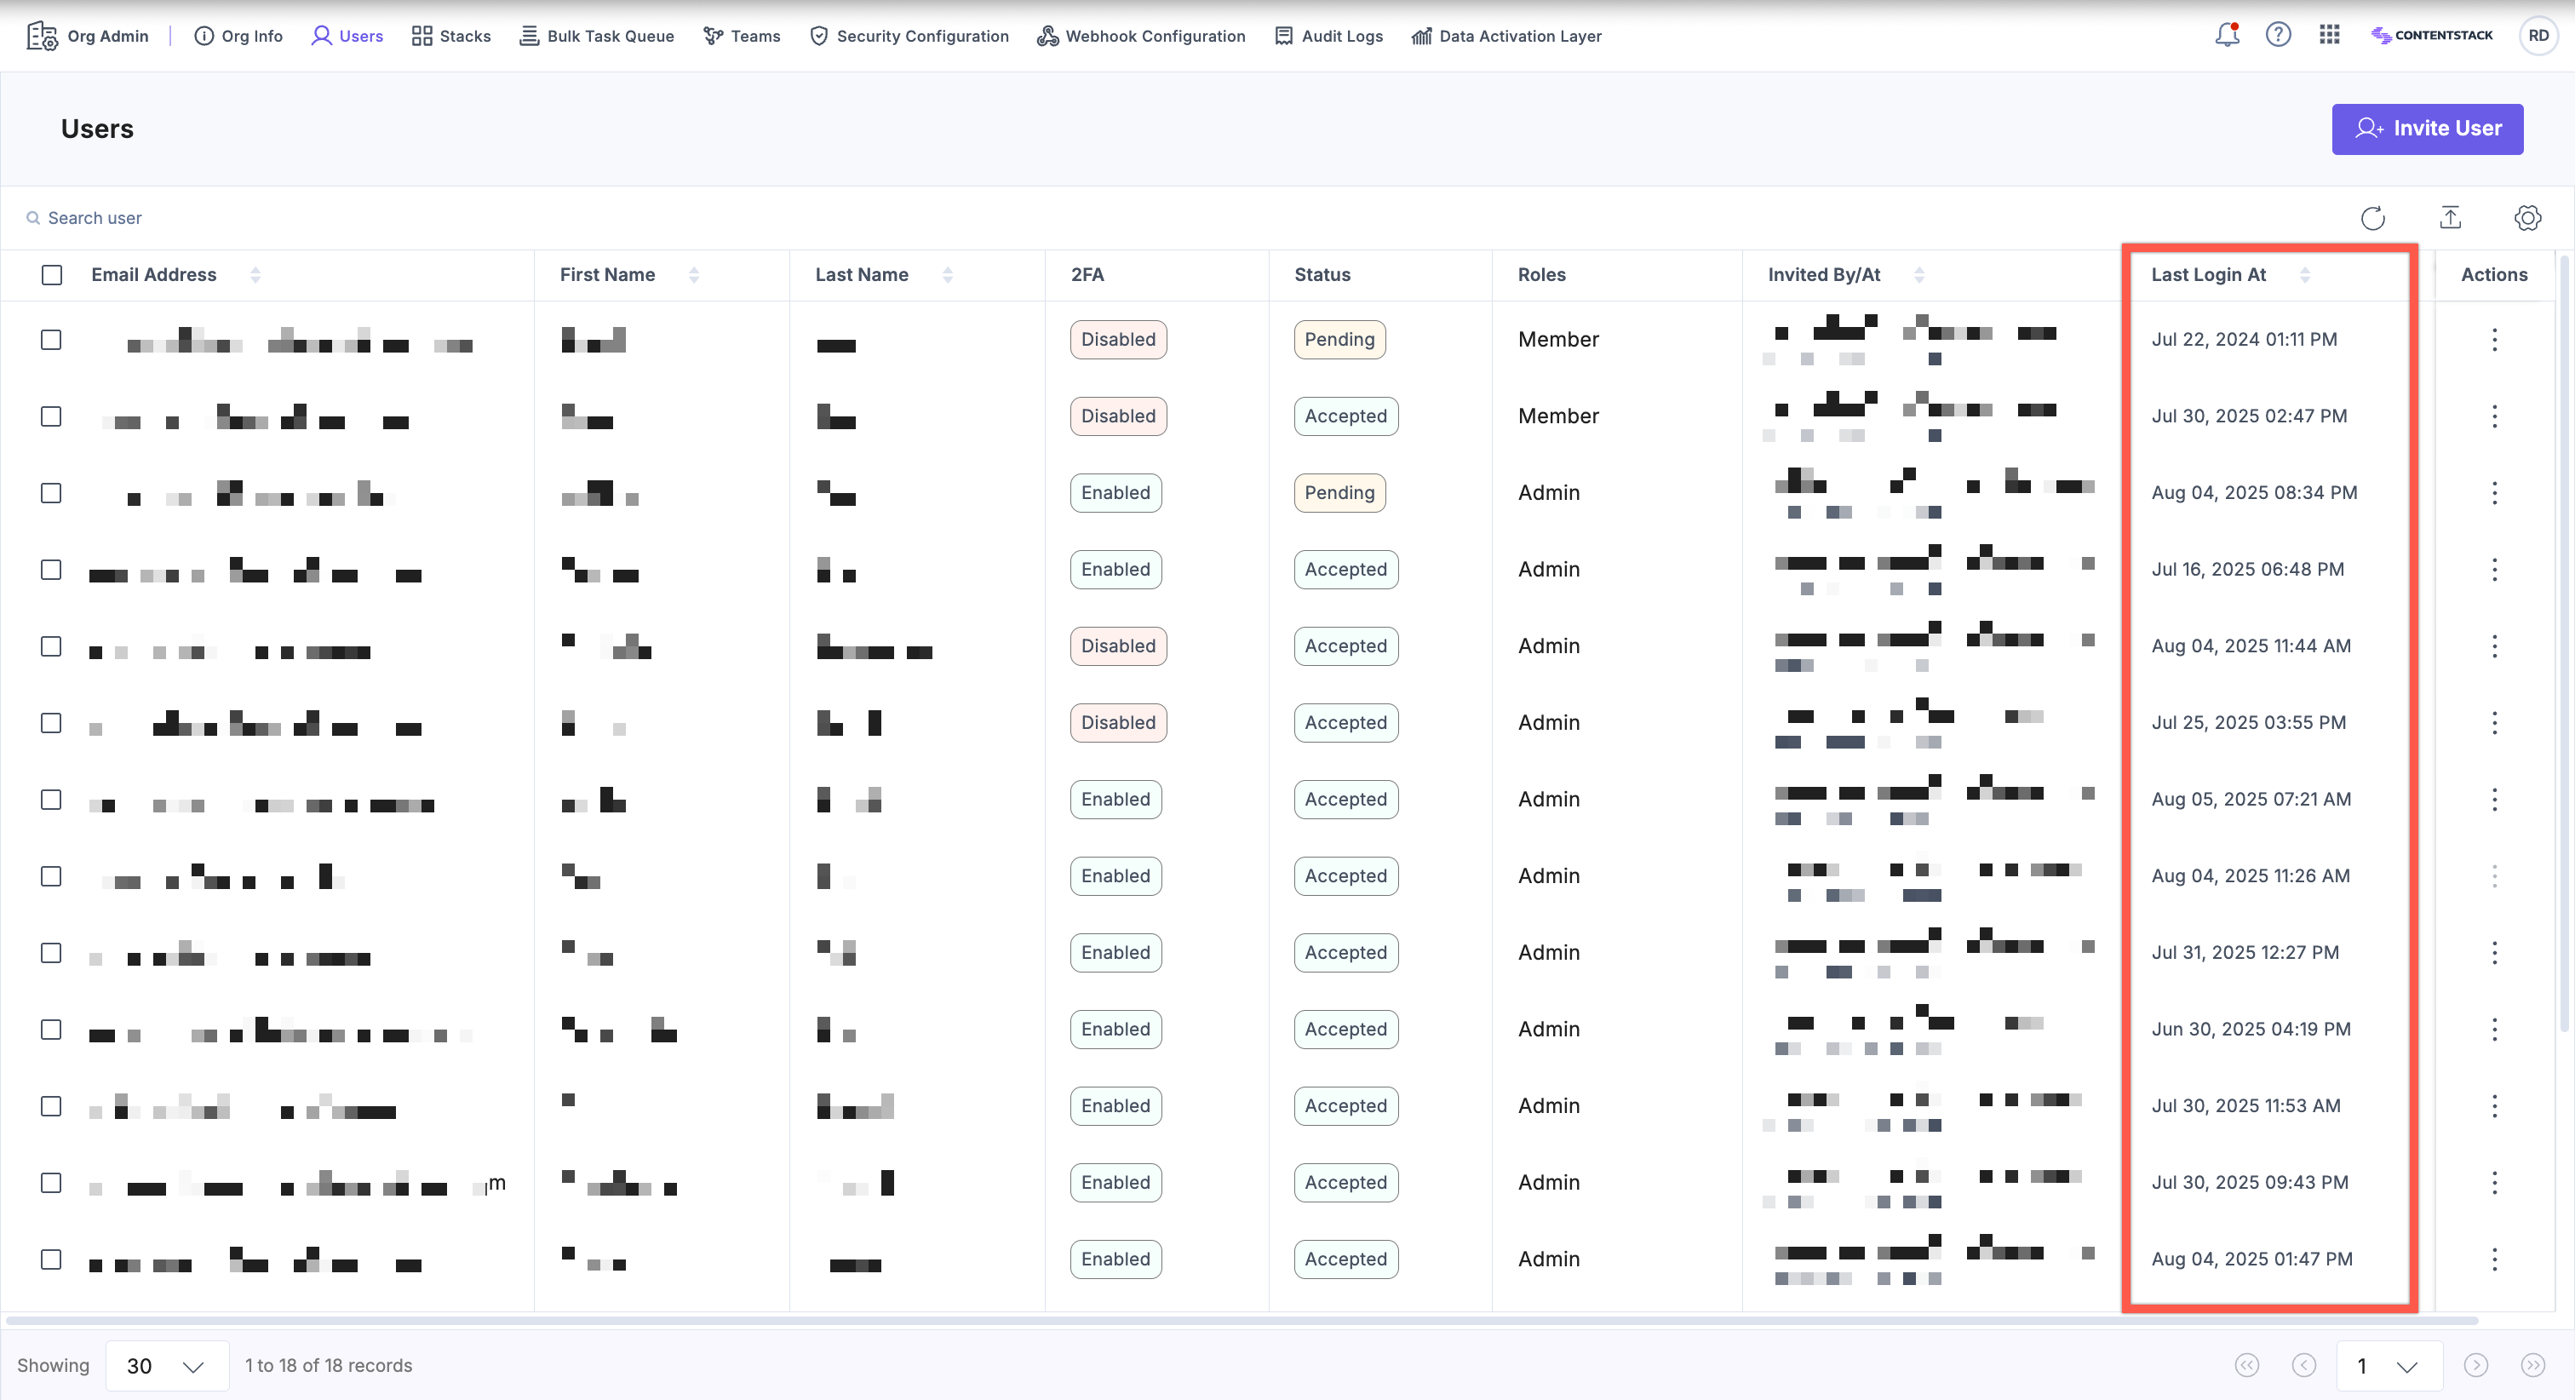The image size is (2575, 1400).
Task: Click the Invite User button
Action: (2427, 129)
